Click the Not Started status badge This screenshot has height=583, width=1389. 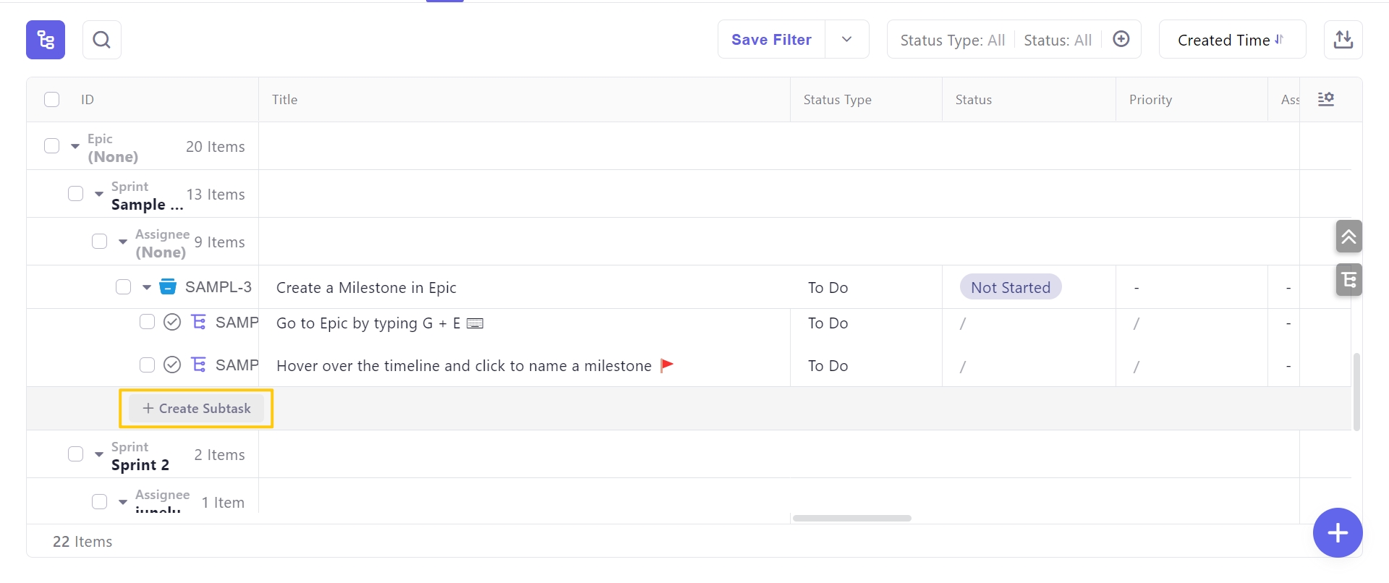pyautogui.click(x=1010, y=287)
